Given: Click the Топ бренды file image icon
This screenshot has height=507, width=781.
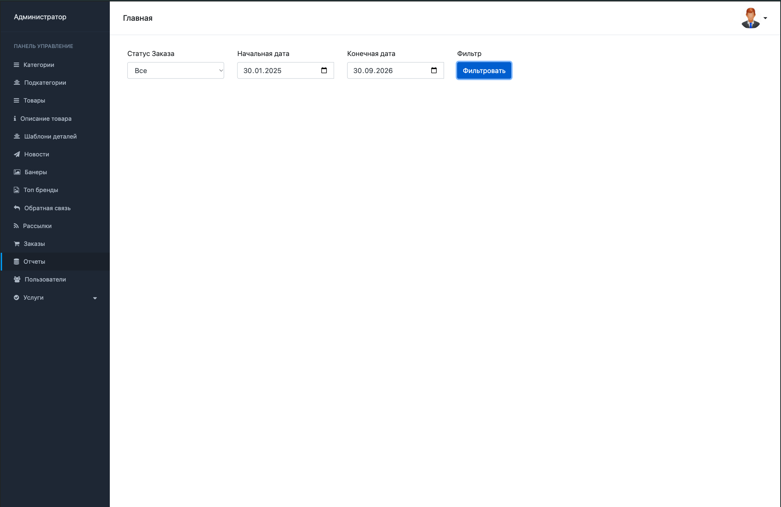Looking at the screenshot, I should (16, 190).
